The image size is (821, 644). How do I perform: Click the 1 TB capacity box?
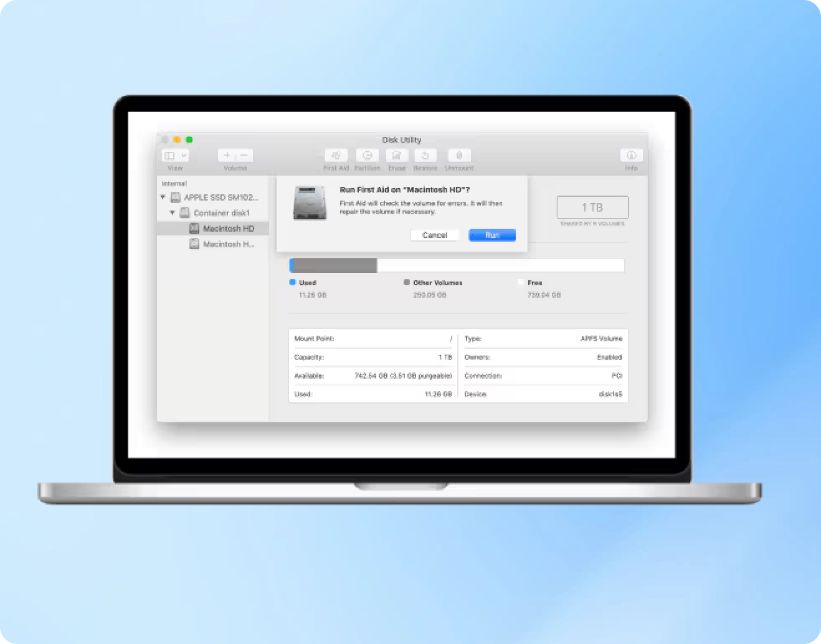click(592, 207)
